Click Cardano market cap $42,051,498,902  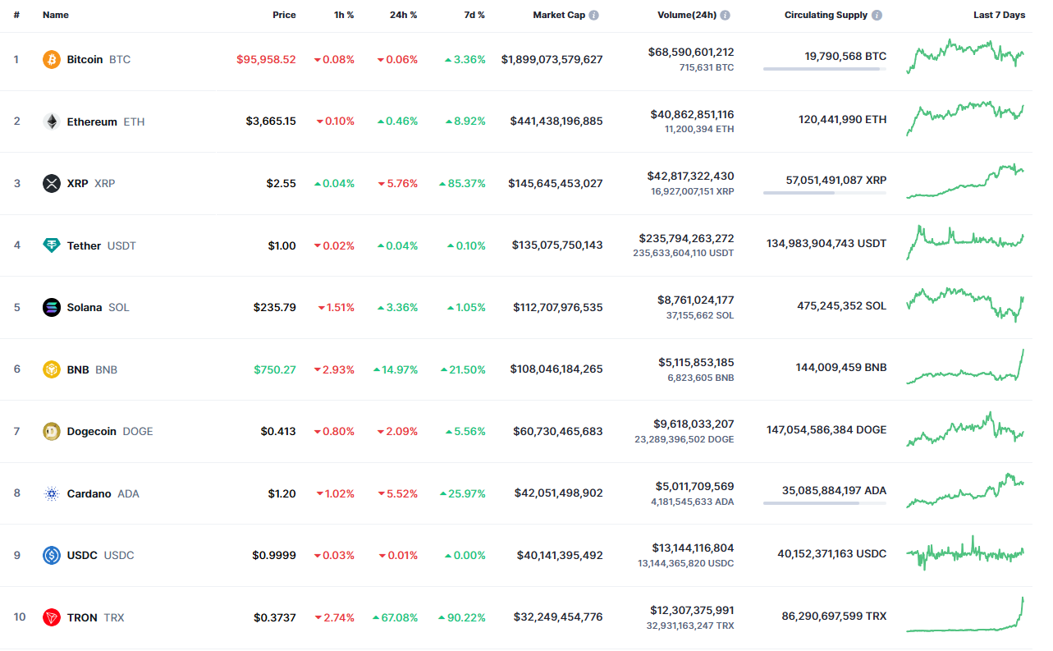coord(559,493)
